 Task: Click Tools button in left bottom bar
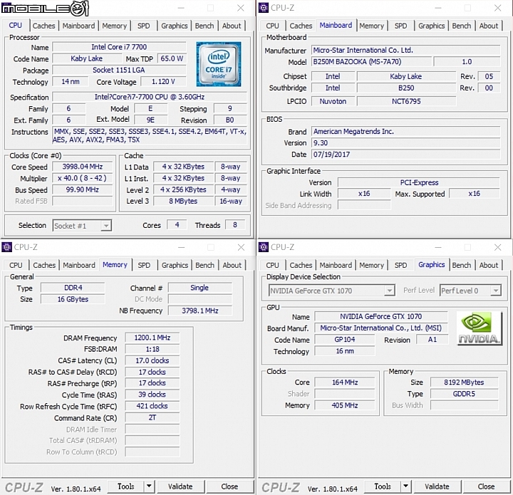click(x=126, y=486)
